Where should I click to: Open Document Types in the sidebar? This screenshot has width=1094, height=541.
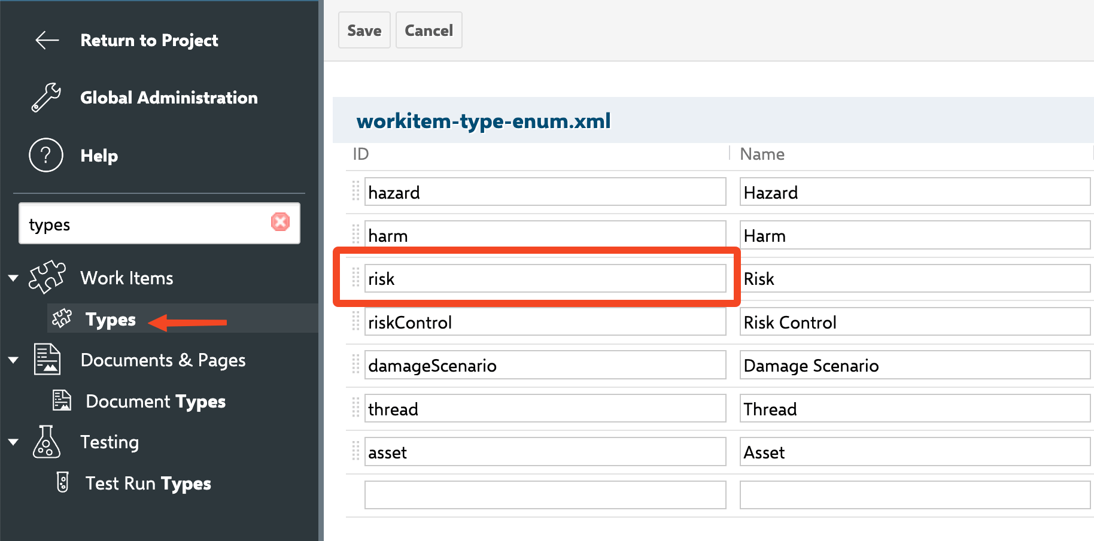pyautogui.click(x=156, y=401)
